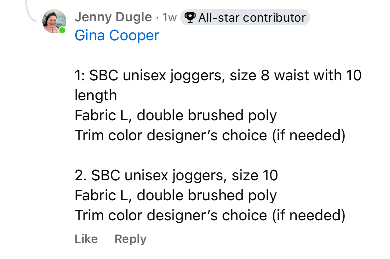Viewport: 390px width, 259px height.
Task: Click the word 'length' in the comment
Action: (96, 95)
